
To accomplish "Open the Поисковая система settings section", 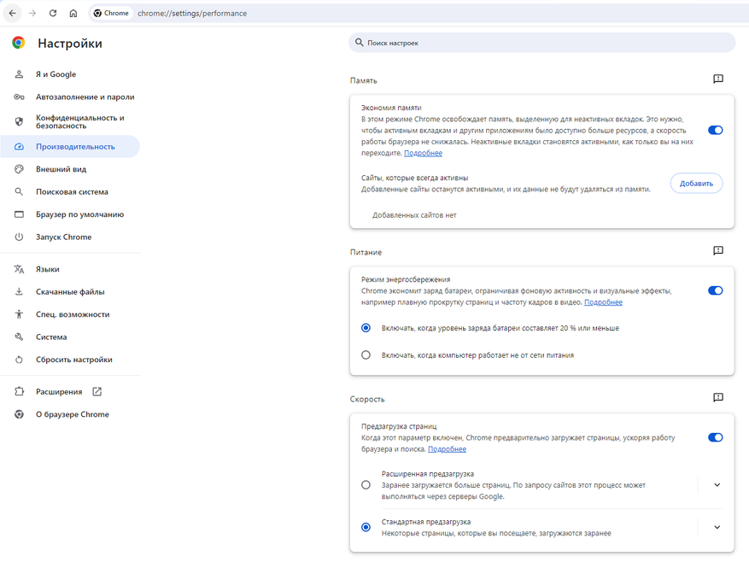I will pyautogui.click(x=72, y=192).
